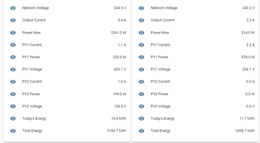This screenshot has width=260, height=143.
Task: Open the PV1 Power entity showing 578.0 W
Action: coord(159,57)
